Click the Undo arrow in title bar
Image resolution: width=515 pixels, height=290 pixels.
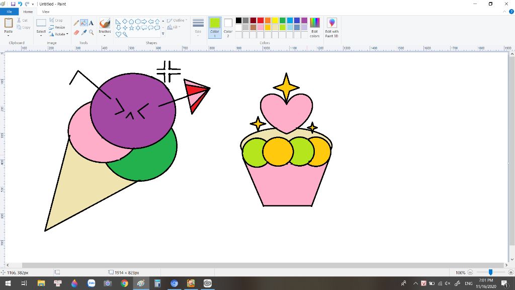coord(20,4)
